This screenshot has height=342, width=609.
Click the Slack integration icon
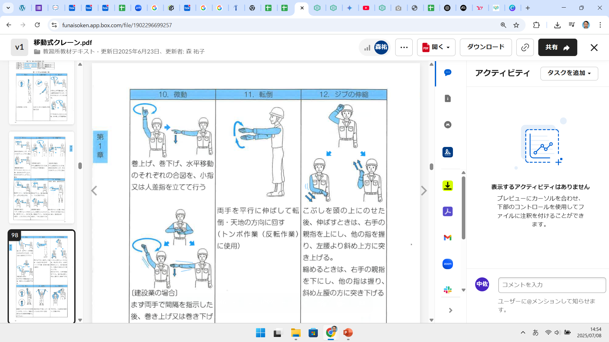[x=448, y=289]
